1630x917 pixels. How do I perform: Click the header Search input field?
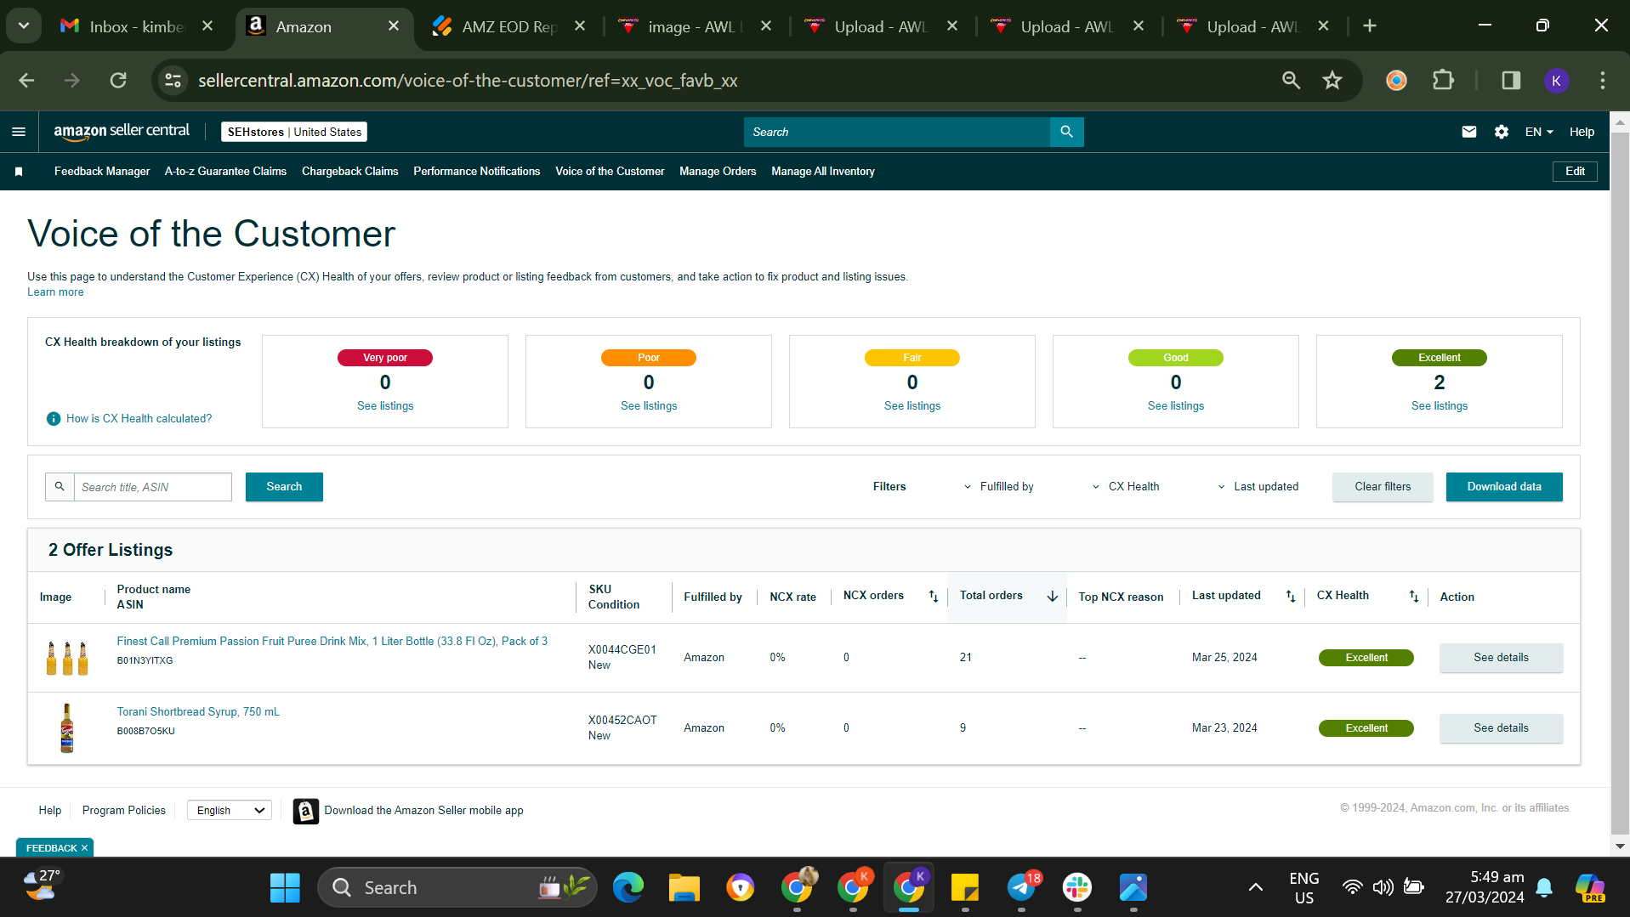tap(897, 132)
